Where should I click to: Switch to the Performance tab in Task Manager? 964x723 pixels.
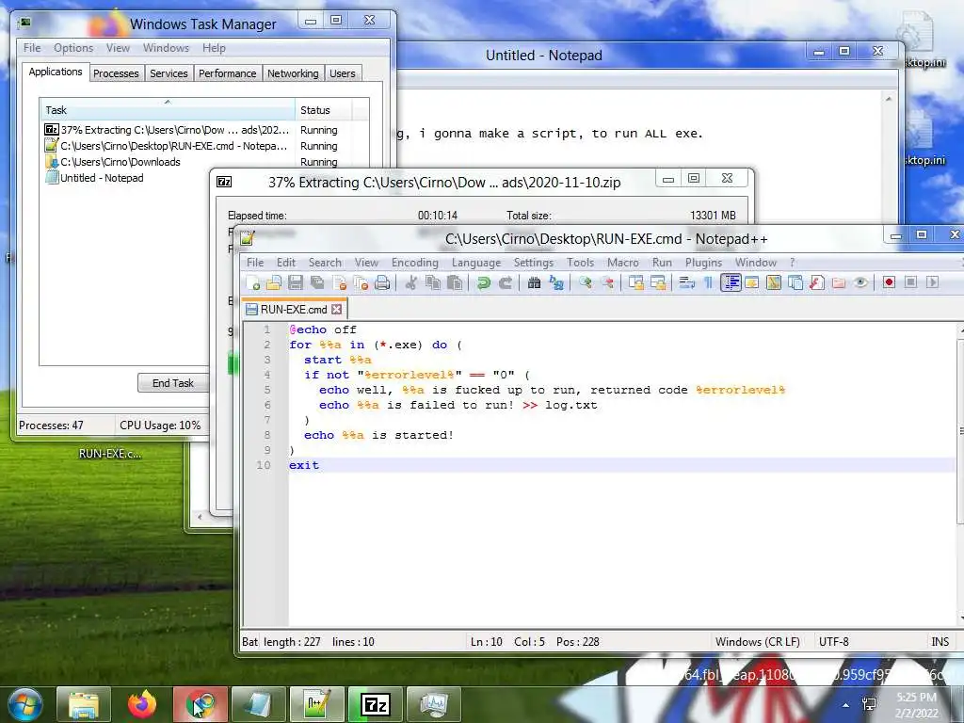(227, 73)
